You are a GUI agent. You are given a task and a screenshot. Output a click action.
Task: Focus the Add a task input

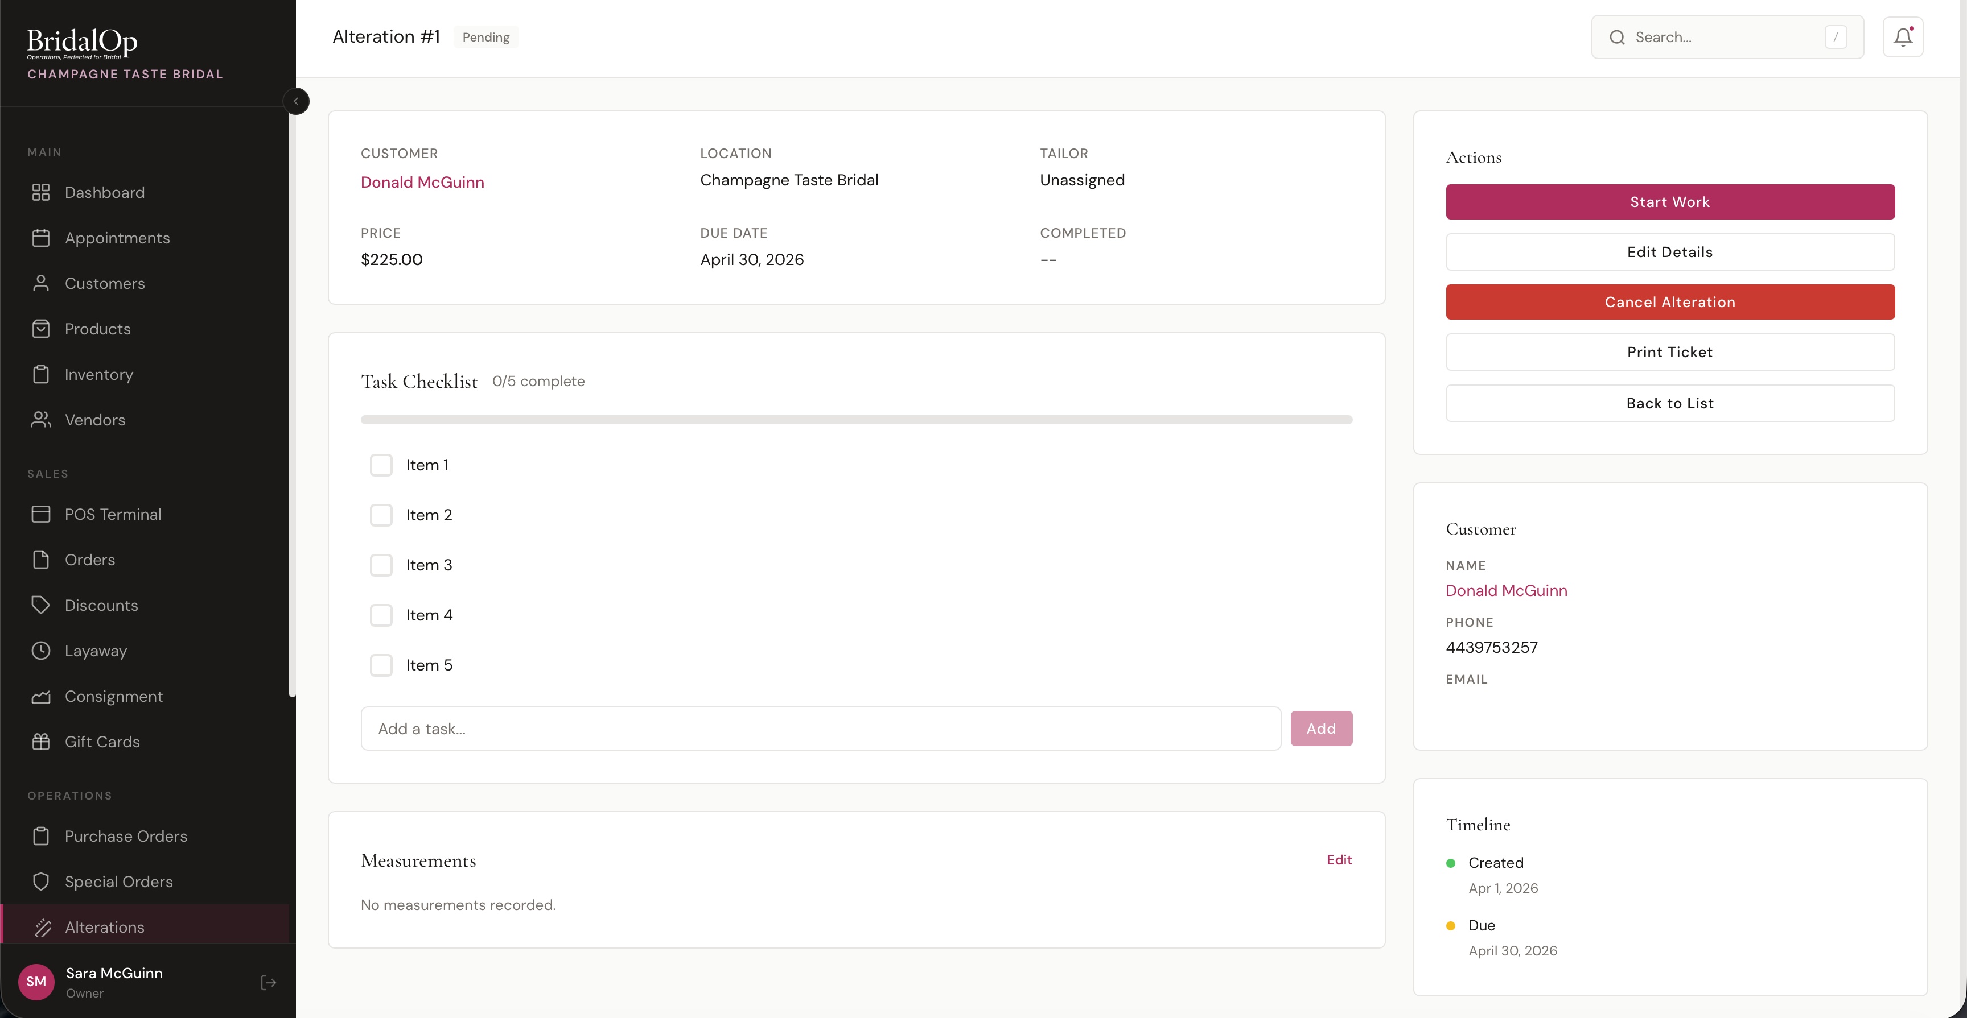pos(820,728)
